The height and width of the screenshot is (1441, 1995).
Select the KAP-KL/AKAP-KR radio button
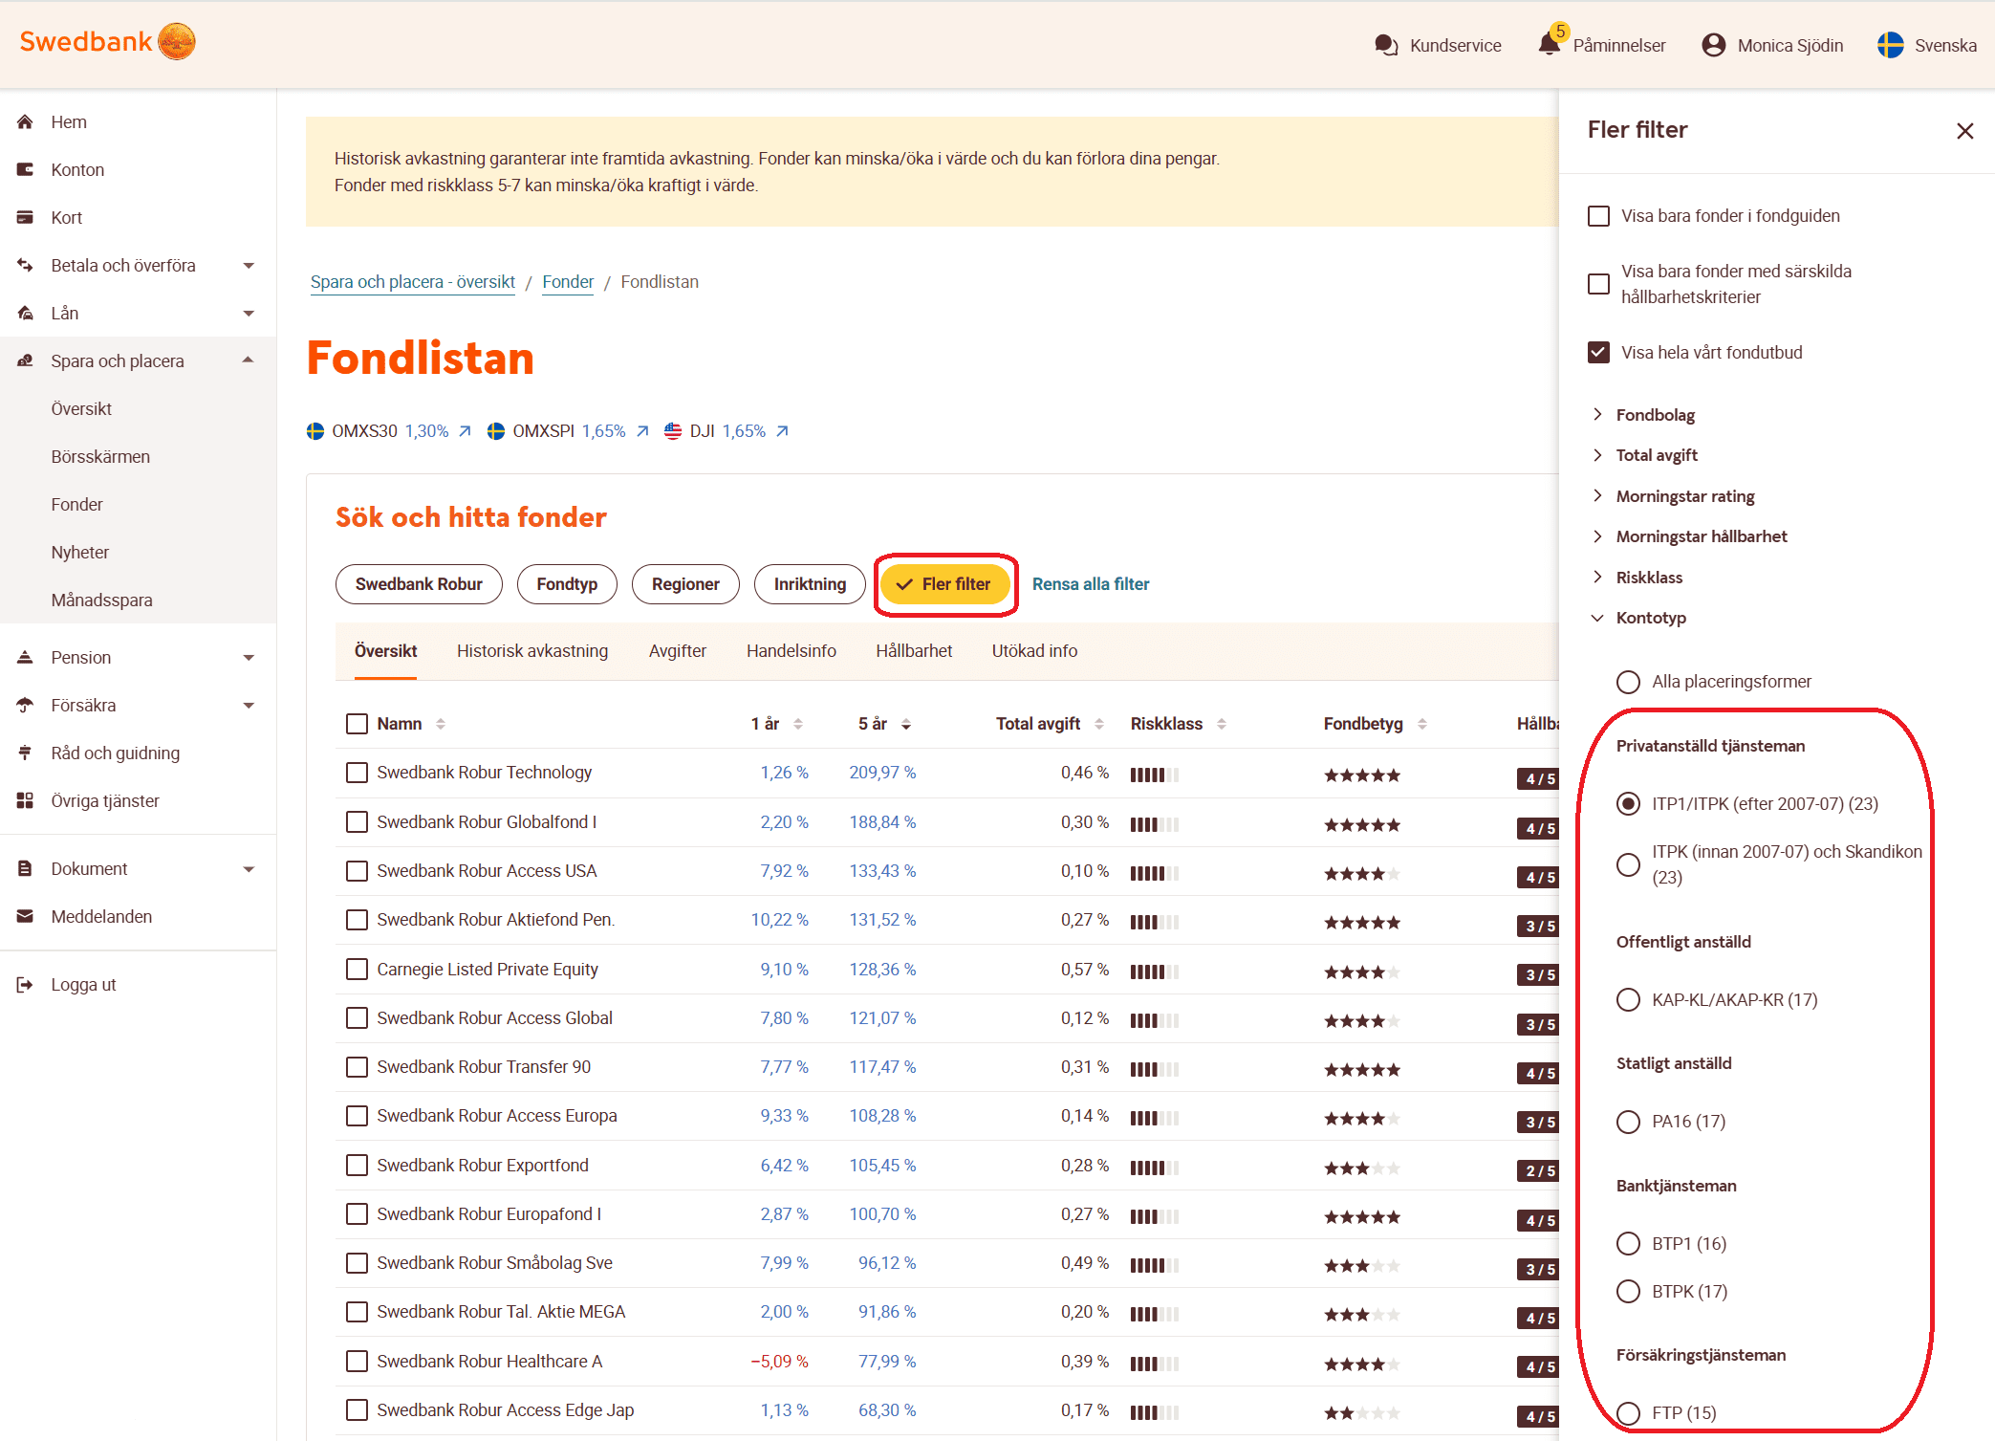pos(1628,999)
